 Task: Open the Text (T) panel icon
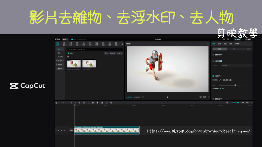70,44
